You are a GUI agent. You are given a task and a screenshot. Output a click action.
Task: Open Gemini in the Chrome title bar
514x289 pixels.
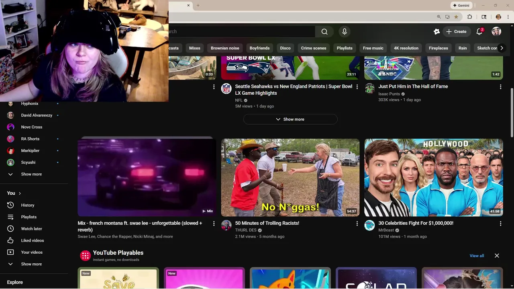(461, 6)
